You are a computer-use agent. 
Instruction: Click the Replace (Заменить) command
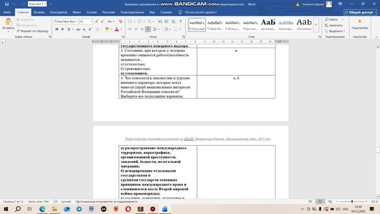click(x=334, y=25)
